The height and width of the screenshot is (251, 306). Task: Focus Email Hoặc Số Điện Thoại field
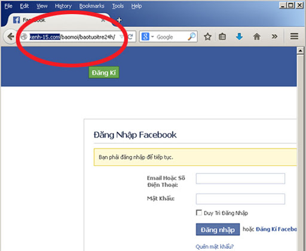pyautogui.click(x=240, y=179)
